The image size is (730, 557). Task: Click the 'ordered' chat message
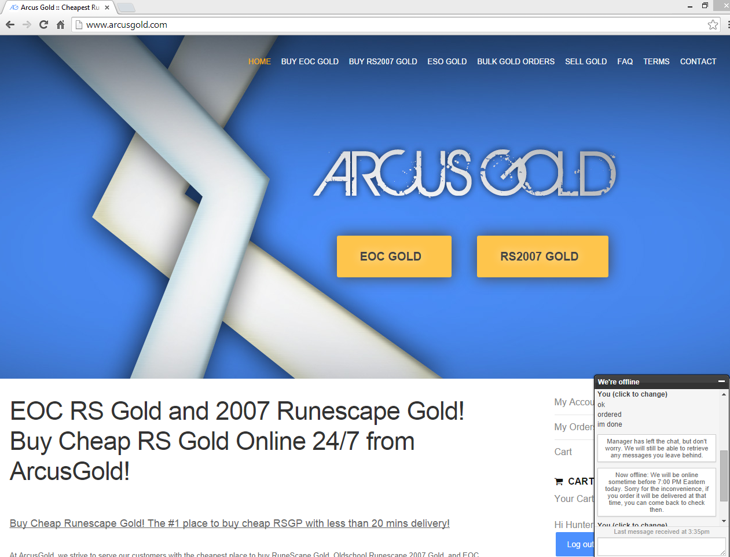pos(609,415)
